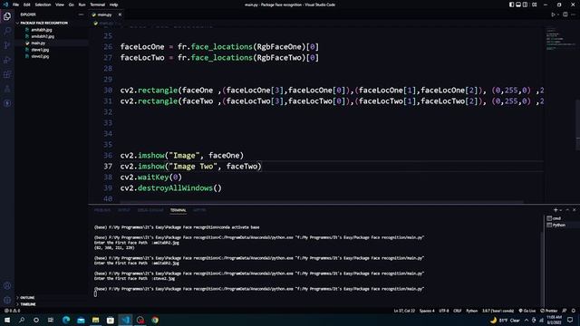Select interpreter 3.9.7 base conda

coord(498,311)
